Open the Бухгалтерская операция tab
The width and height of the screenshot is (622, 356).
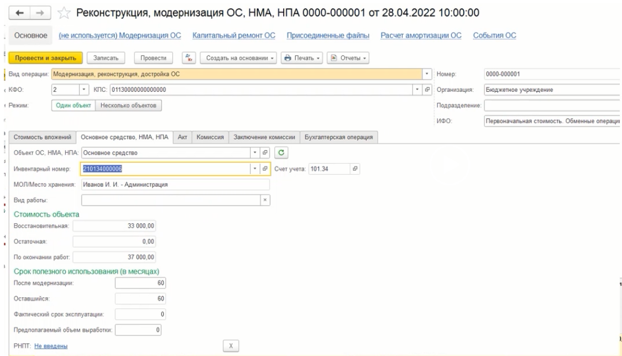[338, 137]
